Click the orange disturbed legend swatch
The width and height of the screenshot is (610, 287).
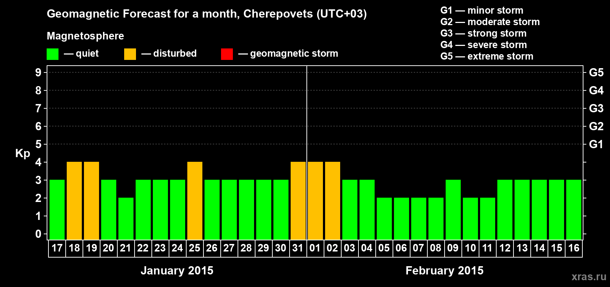click(130, 54)
